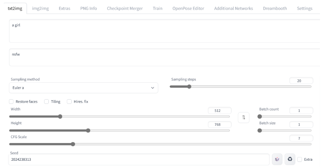The width and height of the screenshot is (321, 168).
Task: Open the Sampling method dropdown
Action: 83,88
